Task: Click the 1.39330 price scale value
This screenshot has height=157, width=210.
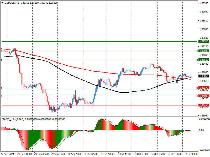Action: pyautogui.click(x=204, y=3)
